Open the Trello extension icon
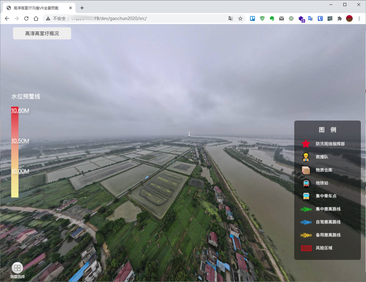 click(252, 18)
